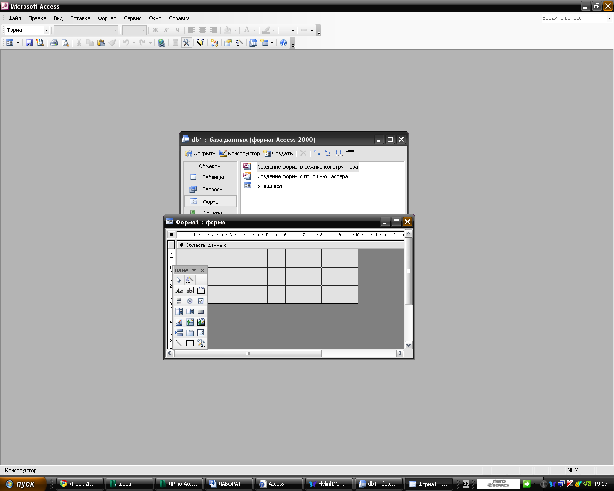
Task: Select the Combo Box tool
Action: point(179,312)
